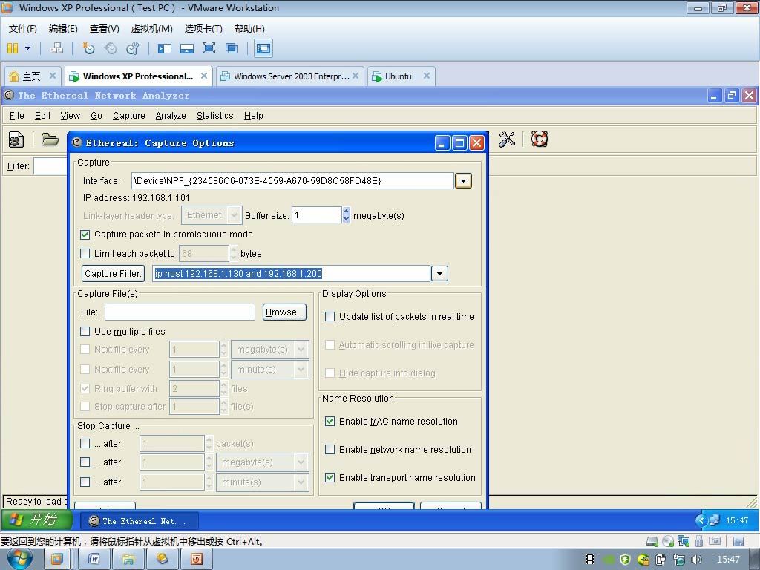Switch to Windows Server 2003 Enterprise tab
The image size is (760, 570).
click(x=290, y=76)
